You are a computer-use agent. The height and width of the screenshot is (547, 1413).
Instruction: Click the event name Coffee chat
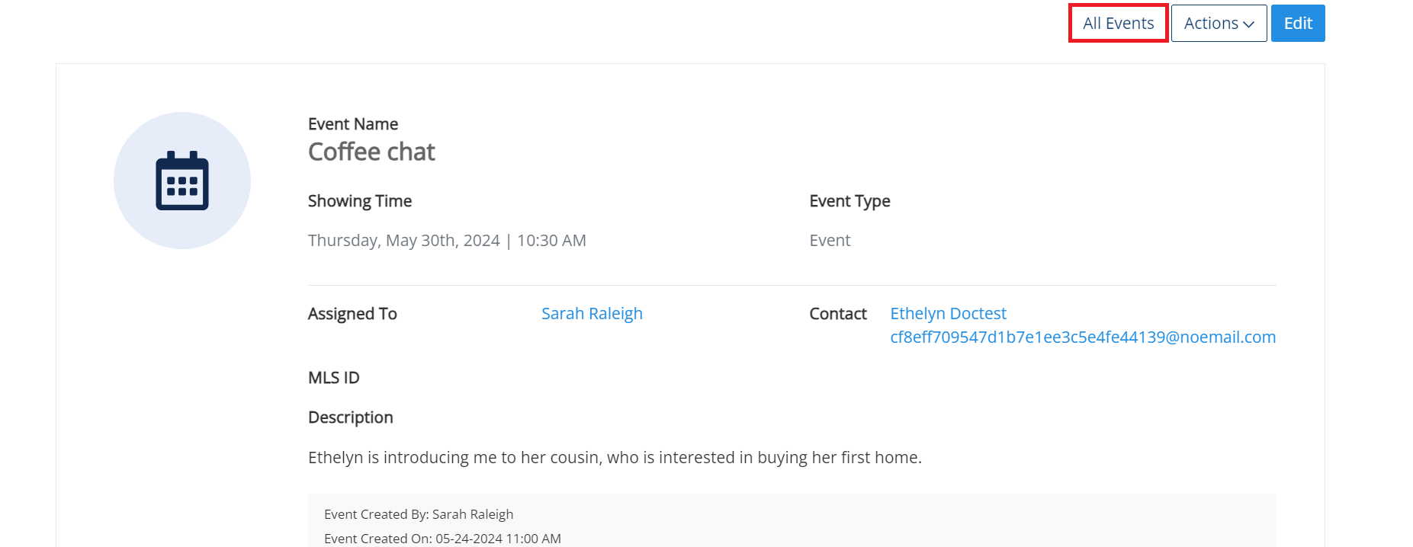click(371, 152)
